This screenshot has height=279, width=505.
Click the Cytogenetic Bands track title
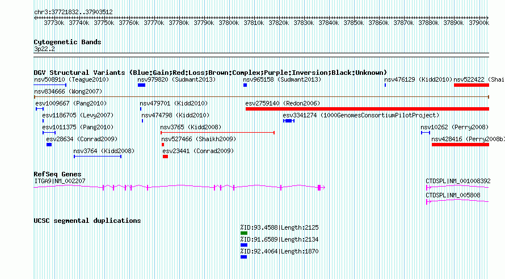point(68,42)
